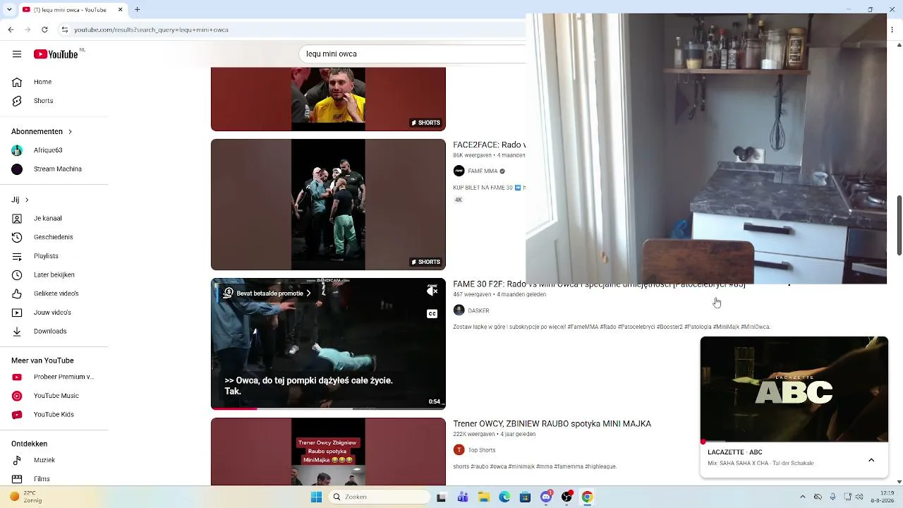This screenshot has width=903, height=508.
Task: Open Downloads in the sidebar
Action: click(49, 332)
